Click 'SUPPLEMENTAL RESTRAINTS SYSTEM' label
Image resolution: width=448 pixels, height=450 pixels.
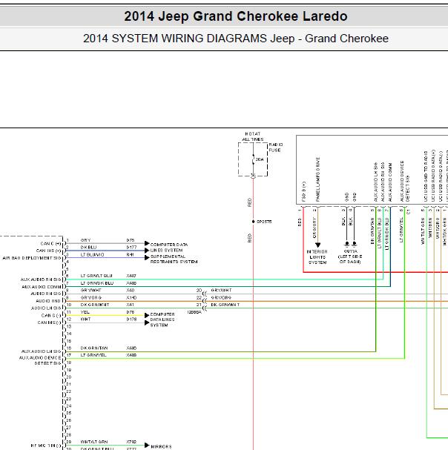click(x=174, y=259)
